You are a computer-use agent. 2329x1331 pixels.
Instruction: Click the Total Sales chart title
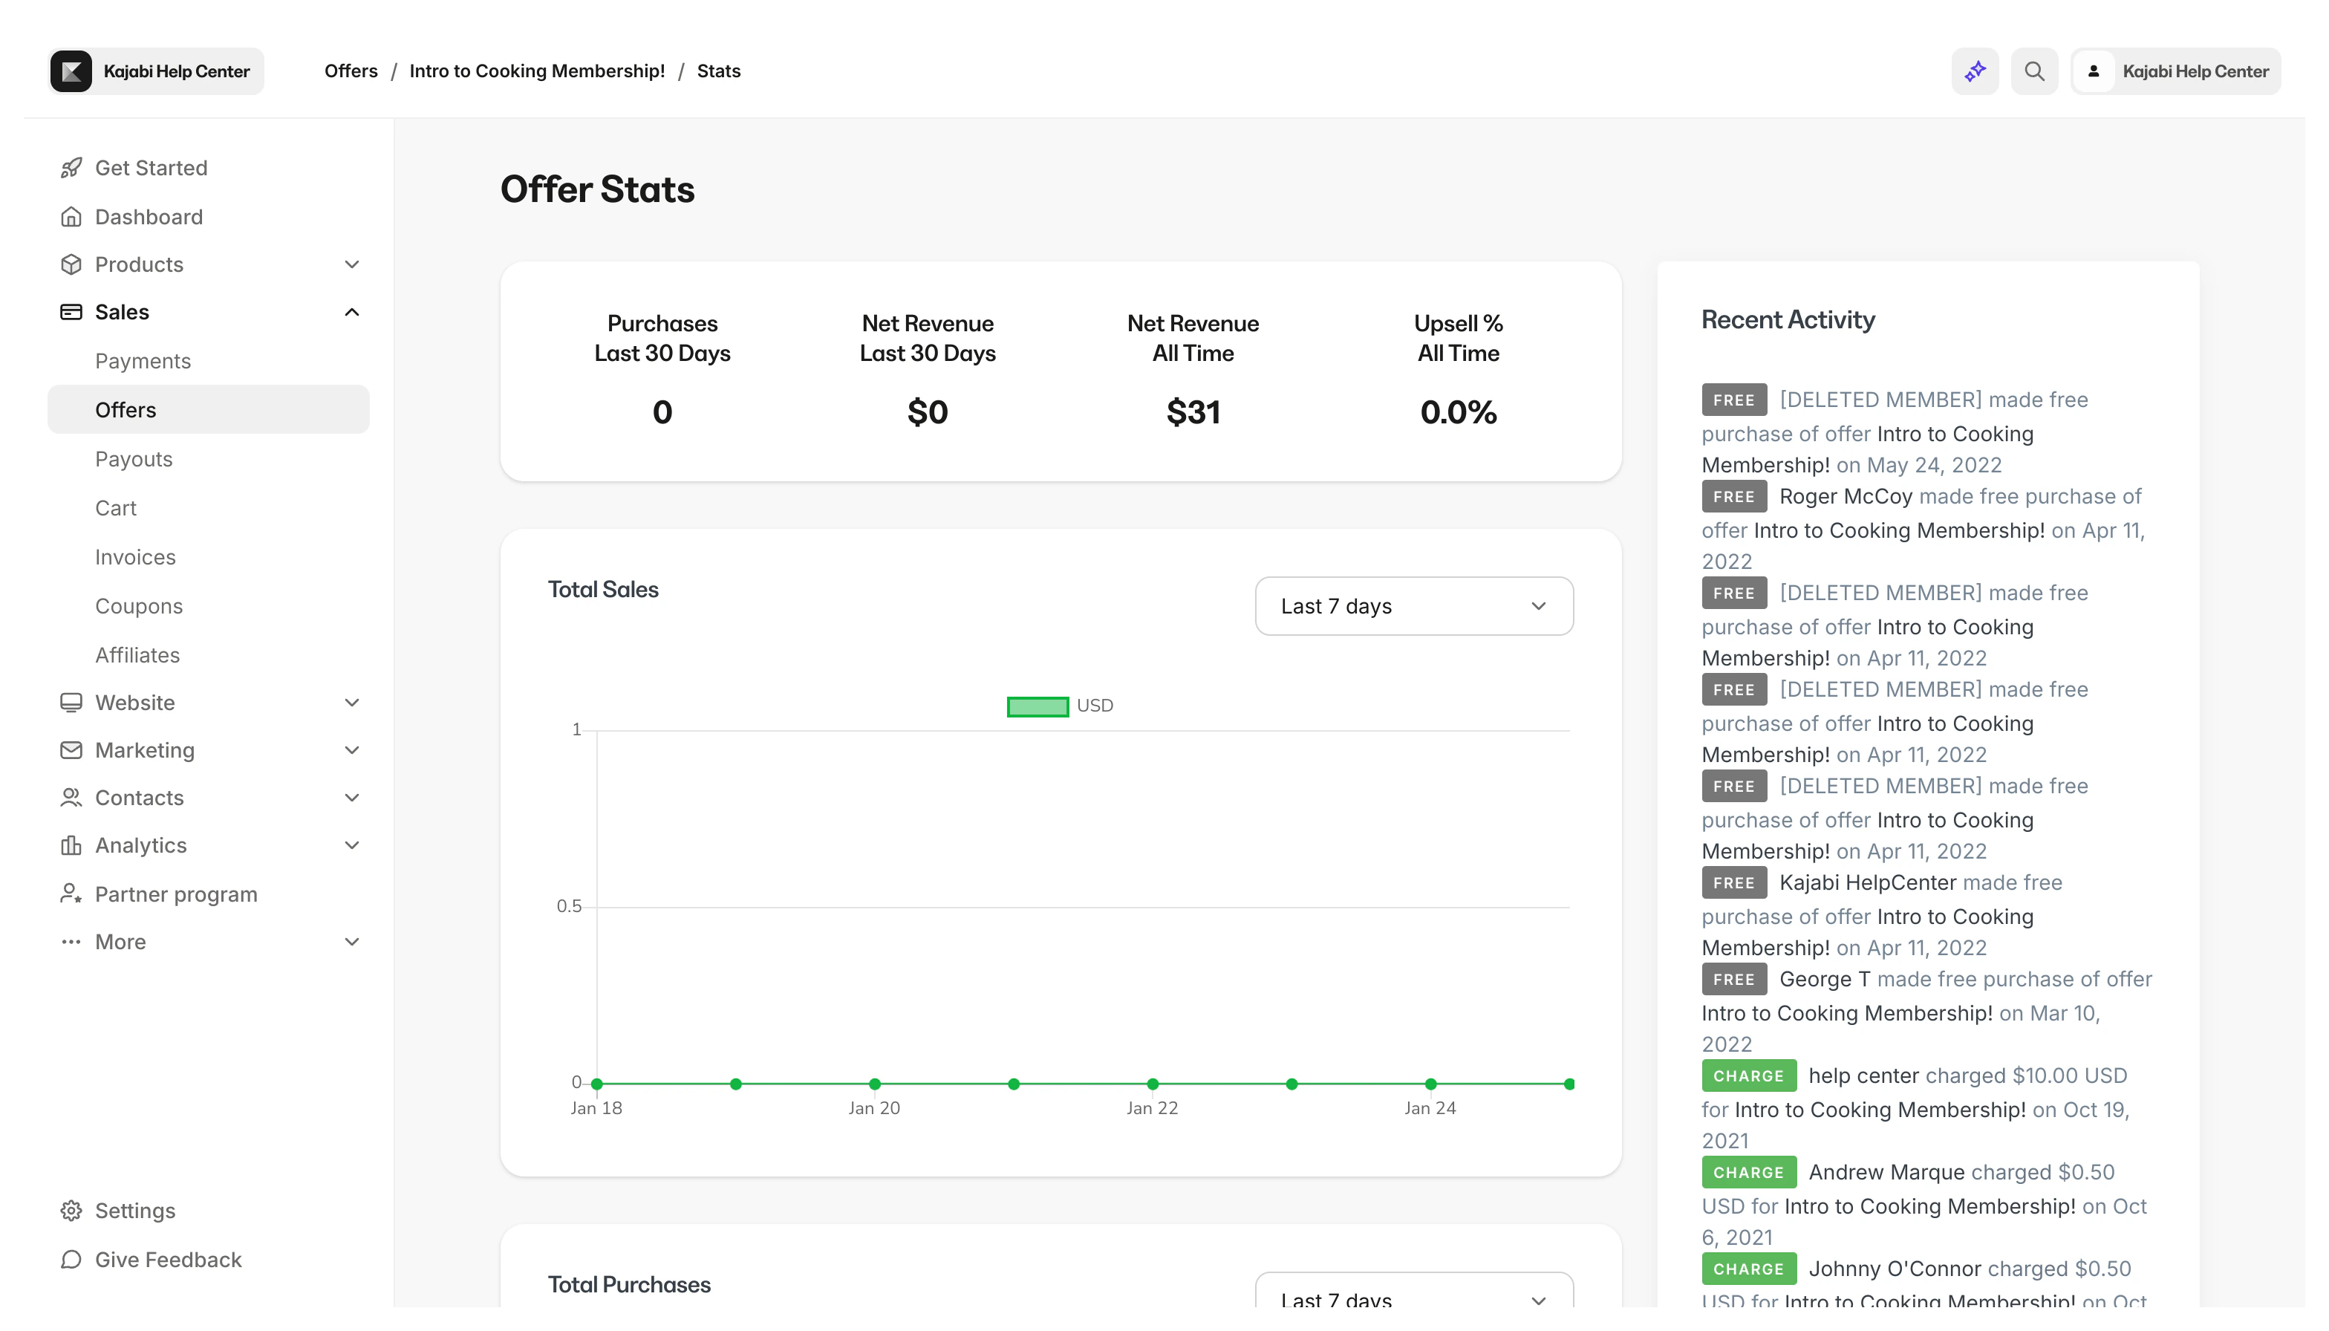tap(603, 590)
